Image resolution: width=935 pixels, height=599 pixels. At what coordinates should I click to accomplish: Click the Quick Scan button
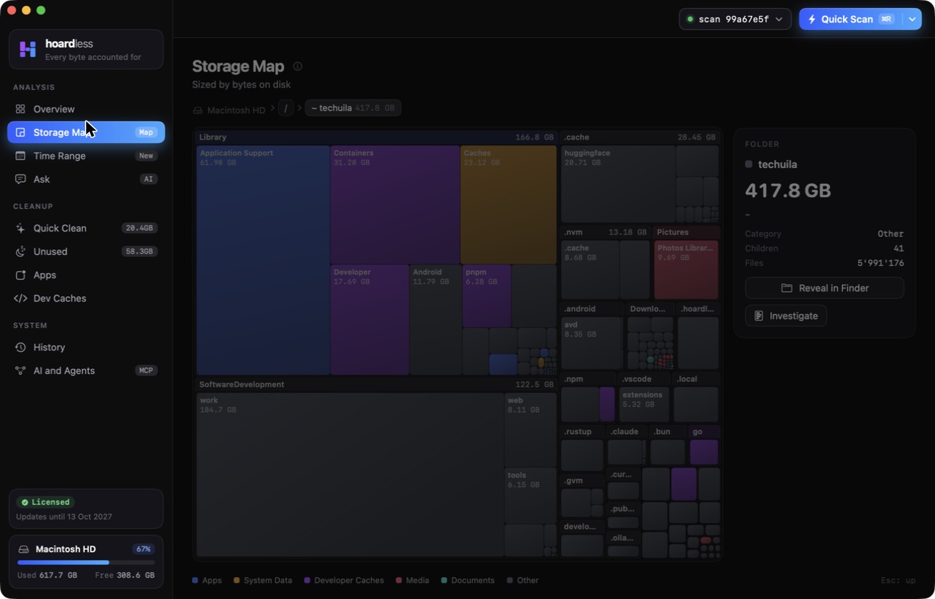point(851,19)
